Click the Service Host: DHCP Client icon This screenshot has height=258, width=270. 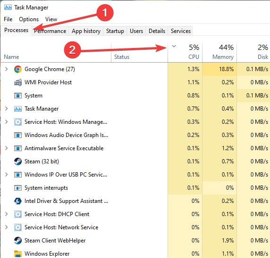point(18,214)
